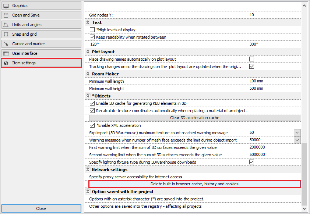Collapse the Objects section
The image size is (310, 214).
pos(88,96)
